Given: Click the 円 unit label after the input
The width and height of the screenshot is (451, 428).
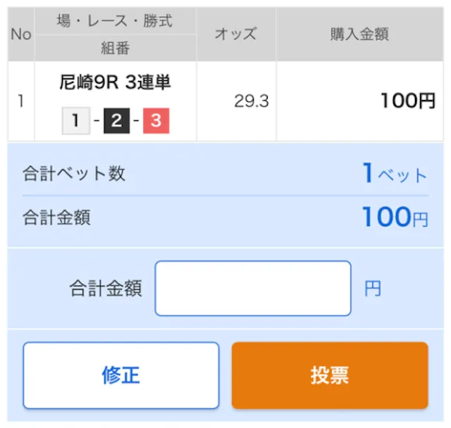Looking at the screenshot, I should 373,289.
